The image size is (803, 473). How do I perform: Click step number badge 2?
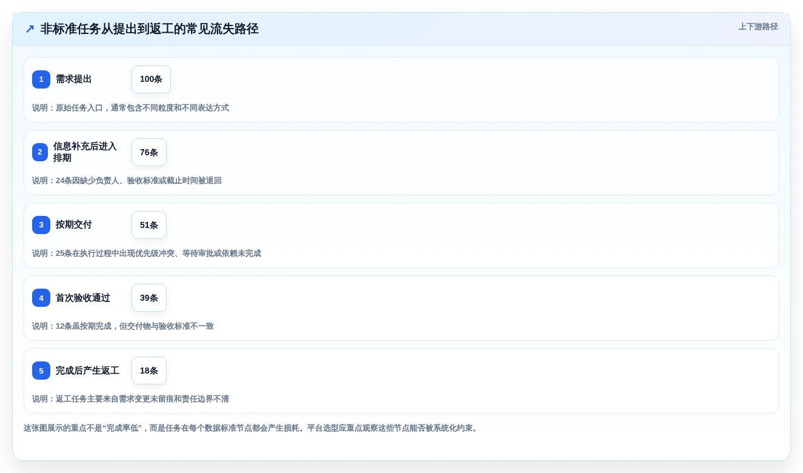click(40, 152)
